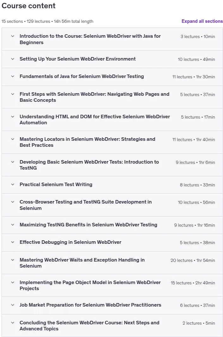Screen dimensions: 223x337
Task: Click Mastering Locators in Selenium WebDriver title
Action: [87, 142]
